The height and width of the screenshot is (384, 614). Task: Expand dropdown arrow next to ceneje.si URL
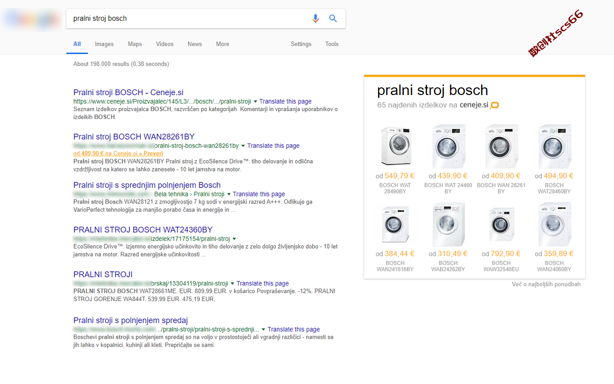pos(255,102)
